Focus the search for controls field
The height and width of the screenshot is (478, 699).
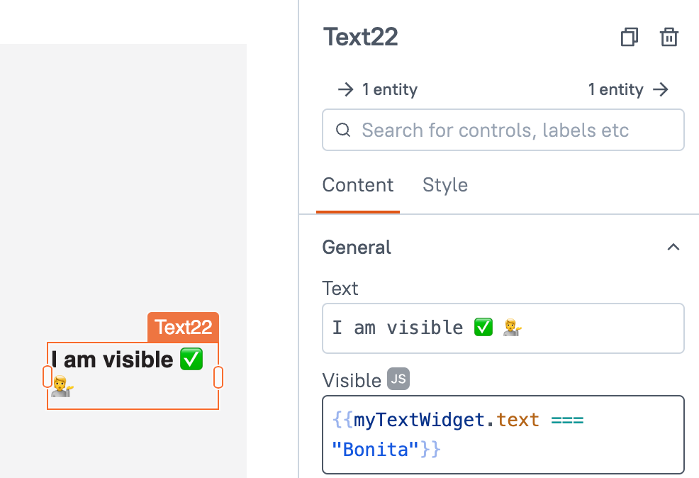503,130
